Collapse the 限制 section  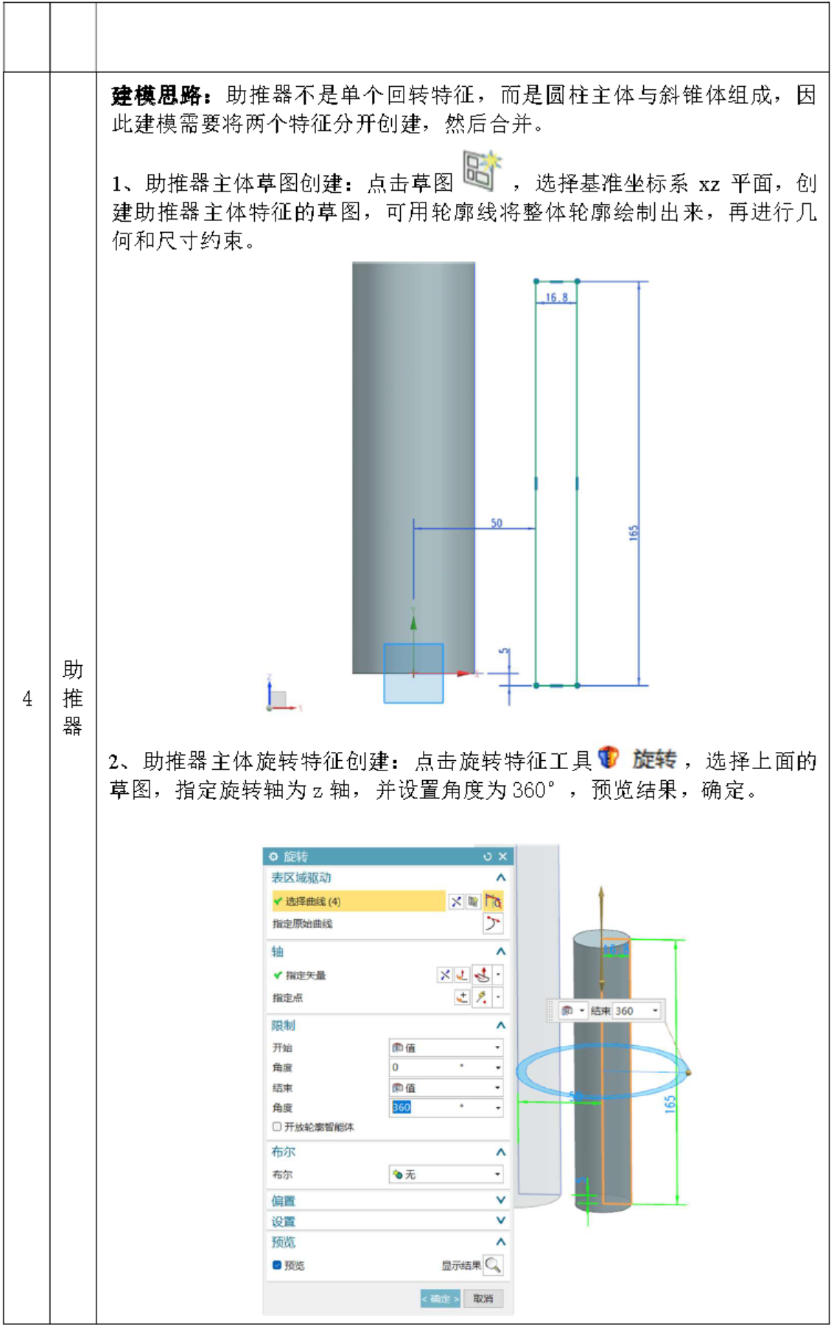[x=501, y=1025]
